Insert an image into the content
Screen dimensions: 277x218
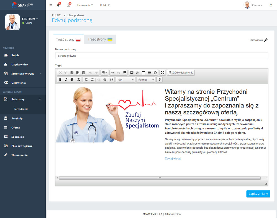(x=132, y=73)
